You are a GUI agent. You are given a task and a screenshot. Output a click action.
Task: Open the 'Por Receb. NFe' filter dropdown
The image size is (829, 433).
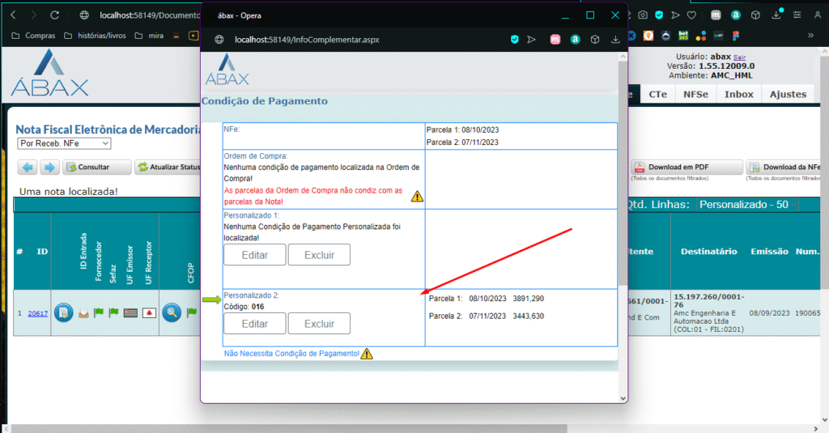(64, 143)
